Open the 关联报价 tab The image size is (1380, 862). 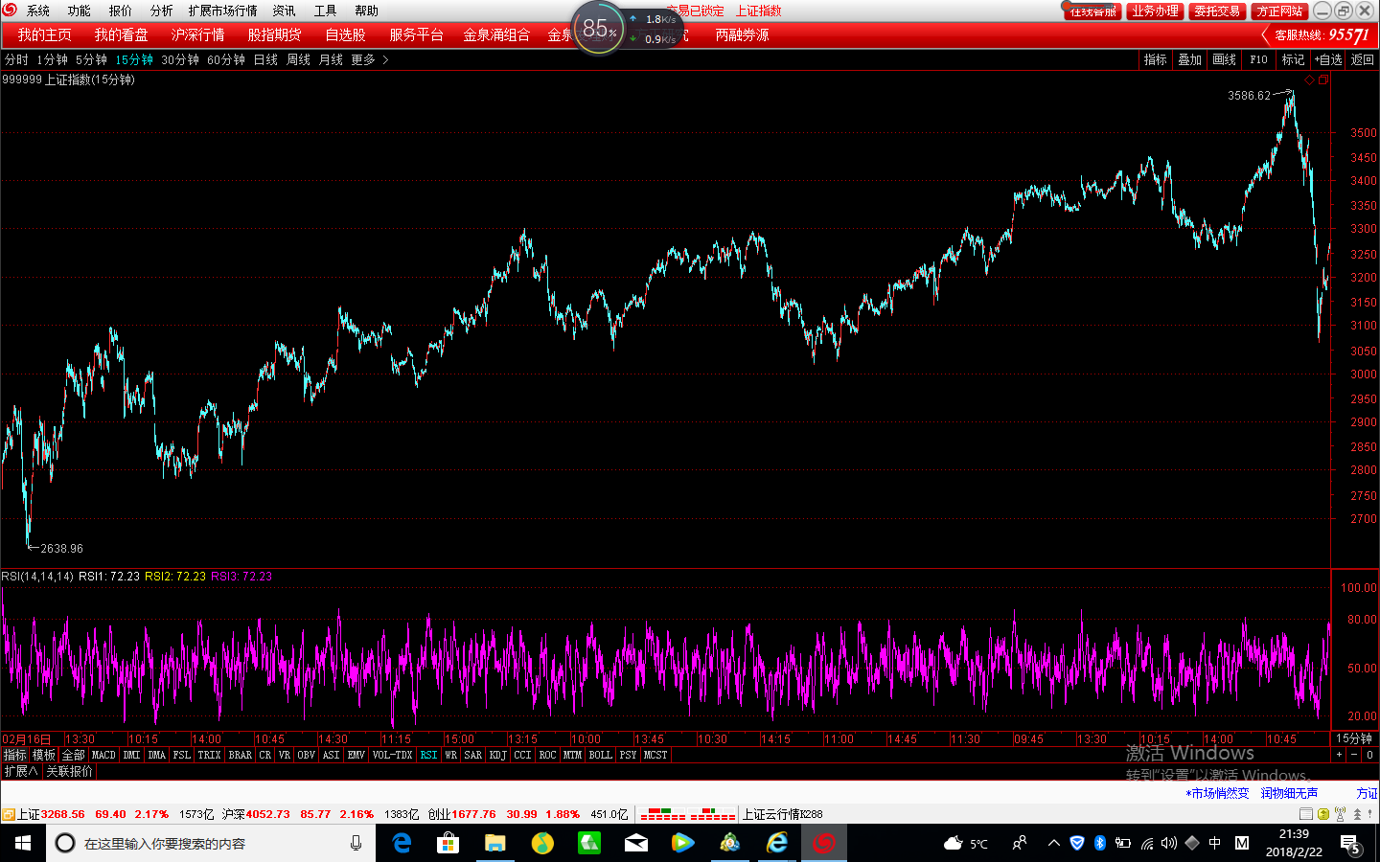70,771
